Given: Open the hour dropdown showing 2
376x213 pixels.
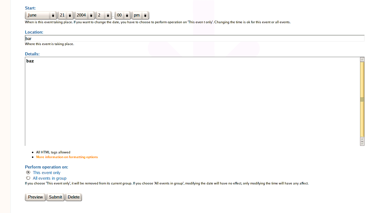Looking at the screenshot, I should [x=104, y=15].
